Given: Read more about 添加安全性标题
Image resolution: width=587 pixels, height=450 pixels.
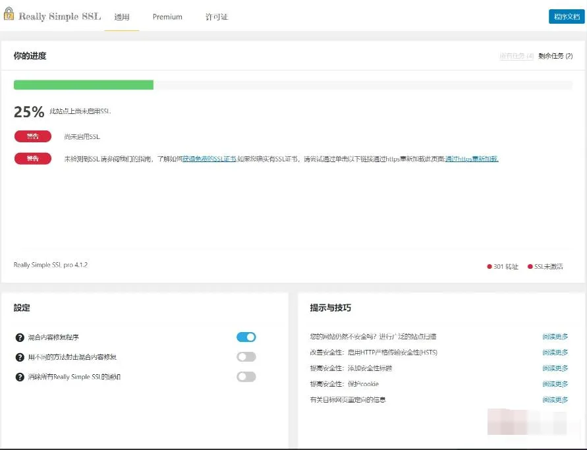Looking at the screenshot, I should click(555, 368).
